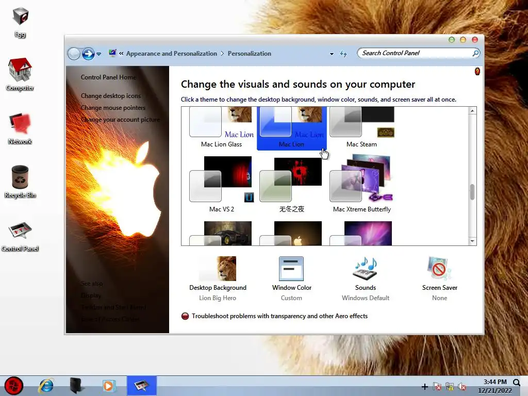Select the Mac Lion Glass theme
528x396 pixels.
click(x=221, y=127)
